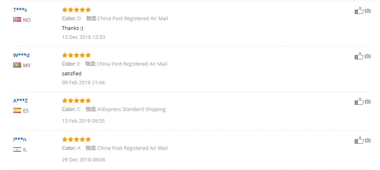Click the star rating on I***n review

[x=76, y=139]
